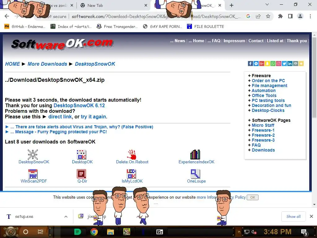Viewport: 317px width, 238px height.
Task: Open the DesktopOK grid icon
Action: (x=81, y=154)
